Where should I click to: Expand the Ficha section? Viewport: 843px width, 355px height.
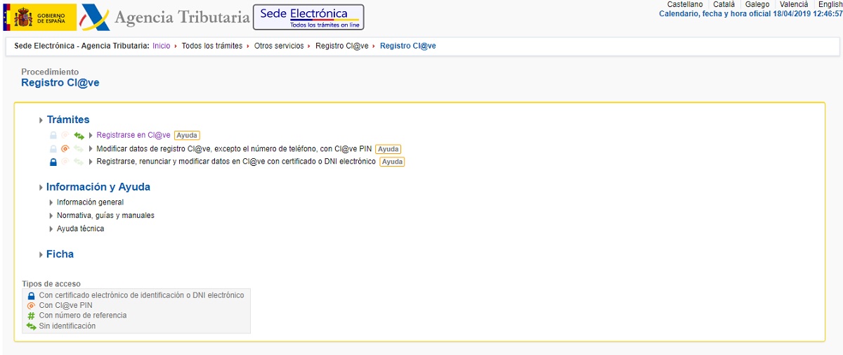(x=60, y=254)
